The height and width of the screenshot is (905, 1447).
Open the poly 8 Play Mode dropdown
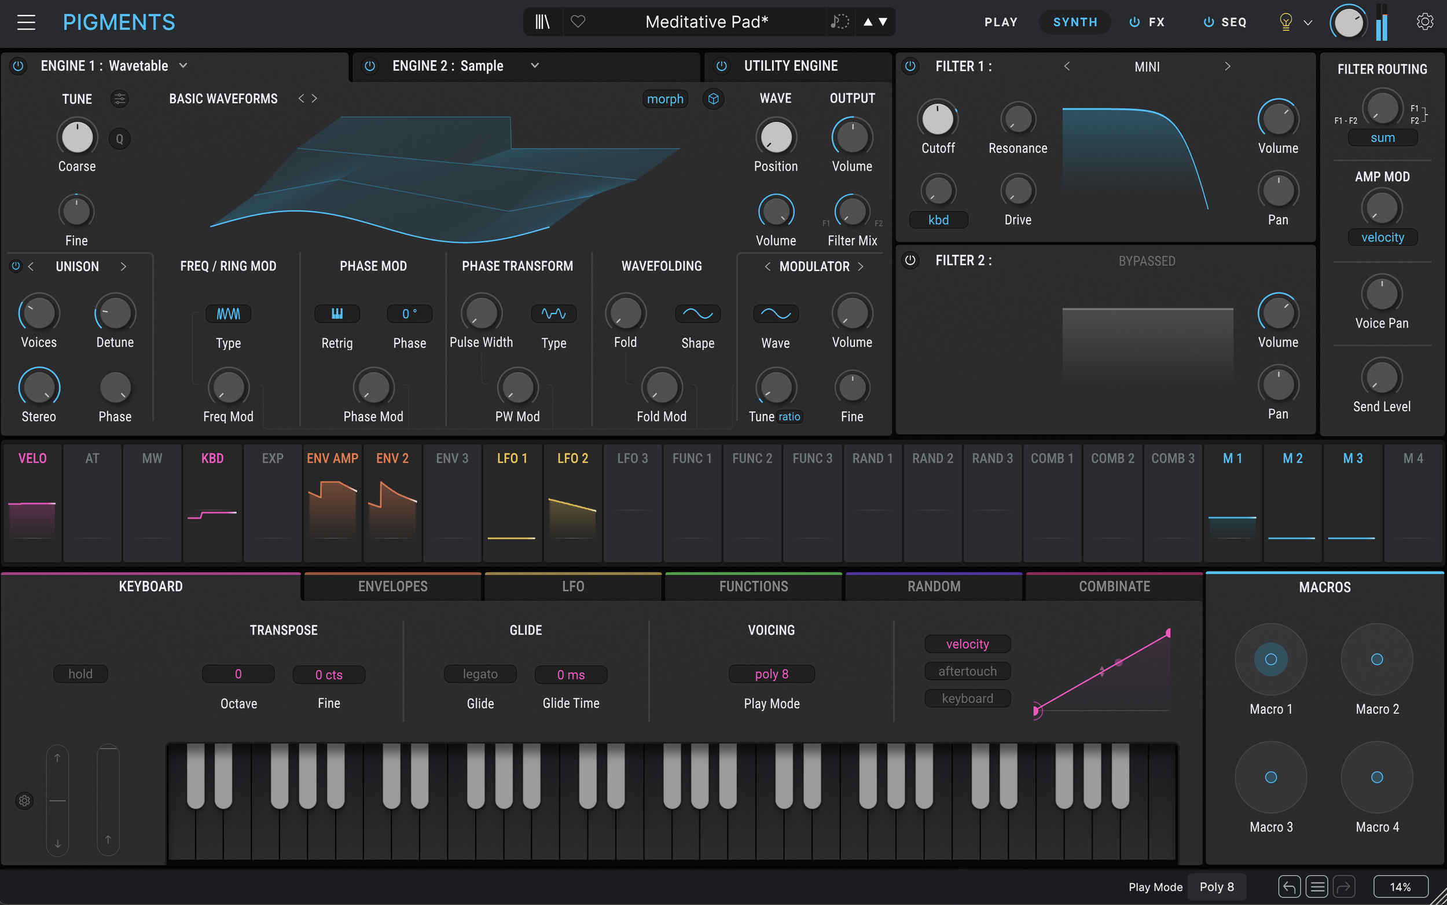click(x=772, y=674)
